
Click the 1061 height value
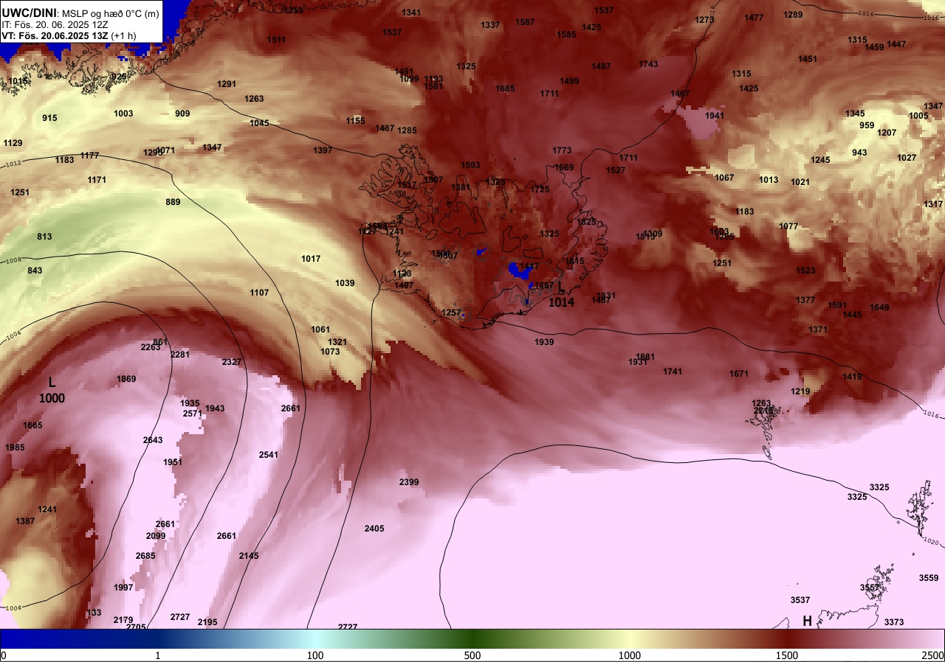[320, 330]
